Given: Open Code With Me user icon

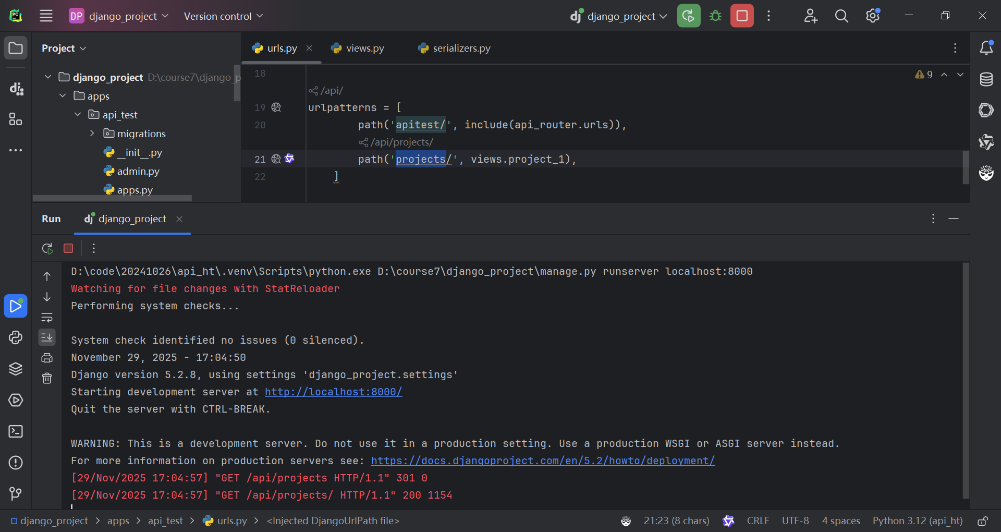Looking at the screenshot, I should pos(810,16).
